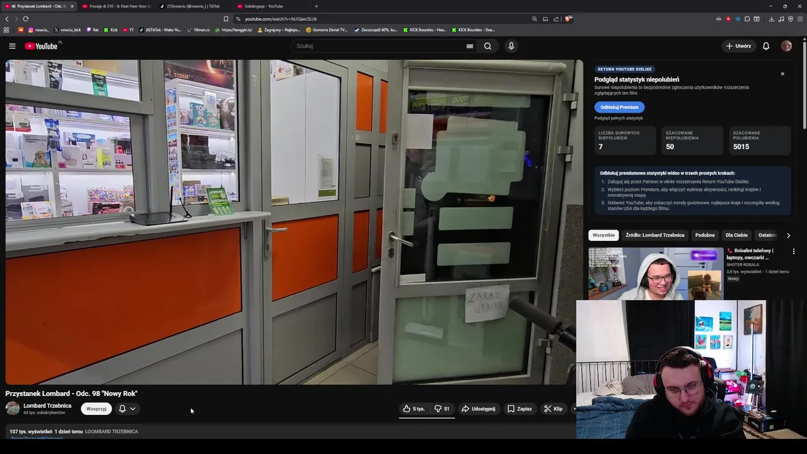Open the YouTube hamburger guide menu
This screenshot has height=454, width=807.
pos(12,46)
